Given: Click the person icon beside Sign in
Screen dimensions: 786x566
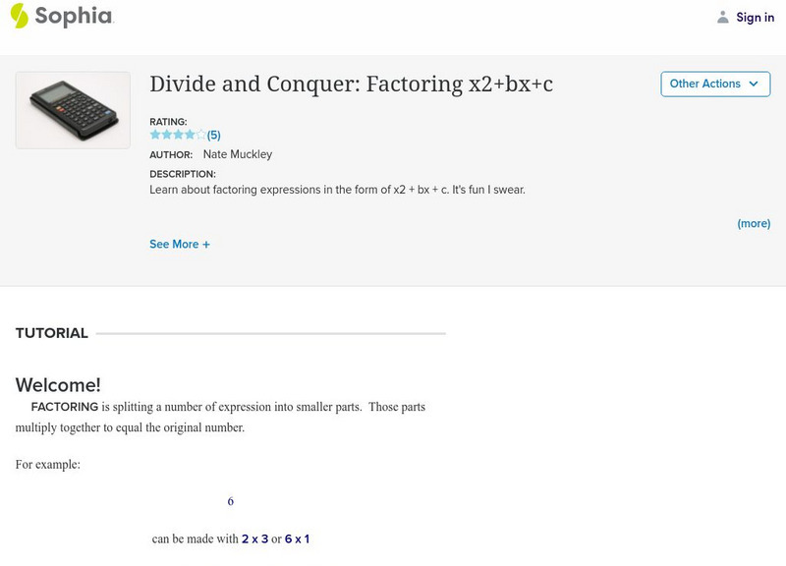Looking at the screenshot, I should [723, 17].
